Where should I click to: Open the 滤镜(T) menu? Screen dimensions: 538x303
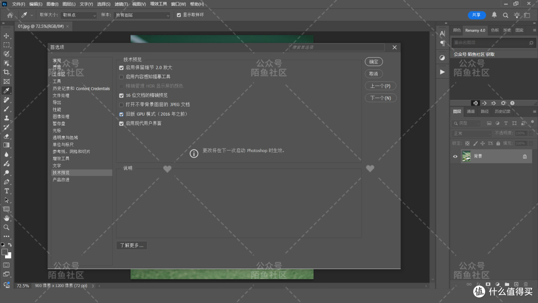coord(121,4)
